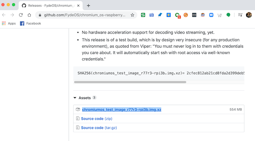Open the camera screenshot extension
255x141 pixels.
(x=152, y=15)
